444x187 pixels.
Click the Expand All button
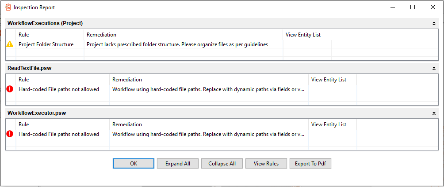pos(178,164)
